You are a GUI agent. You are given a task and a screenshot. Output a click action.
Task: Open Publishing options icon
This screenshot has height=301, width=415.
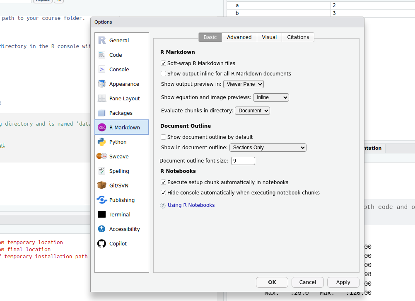point(102,200)
